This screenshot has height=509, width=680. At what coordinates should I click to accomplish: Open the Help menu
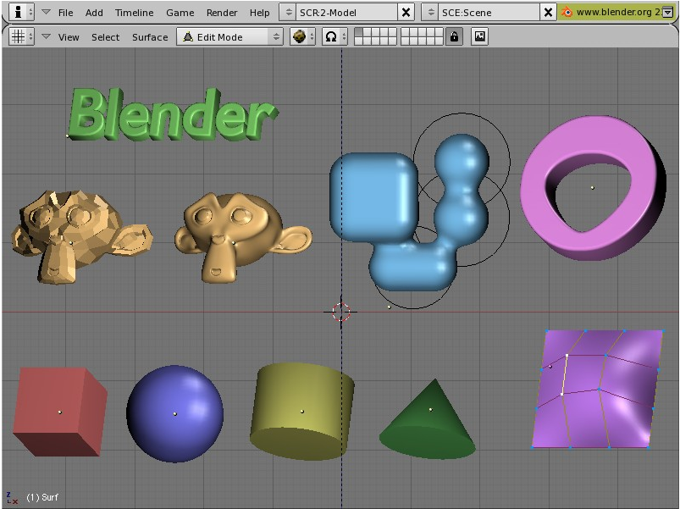[259, 13]
